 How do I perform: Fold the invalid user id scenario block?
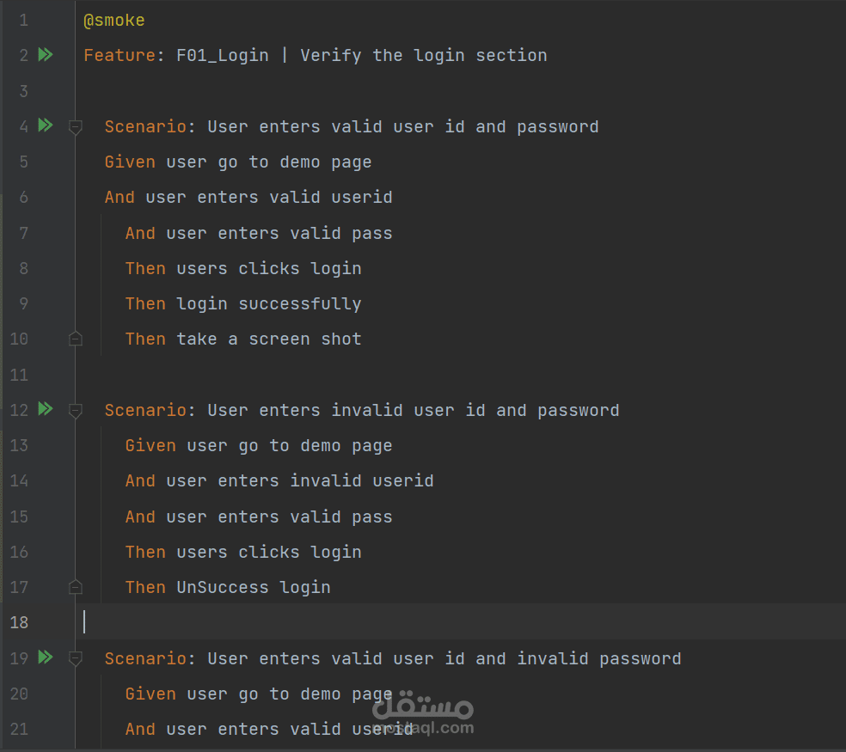point(76,411)
